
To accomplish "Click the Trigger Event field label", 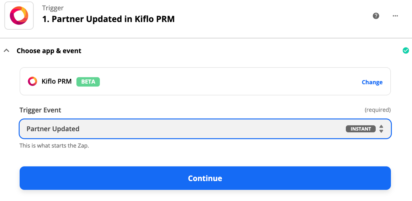I will [40, 110].
